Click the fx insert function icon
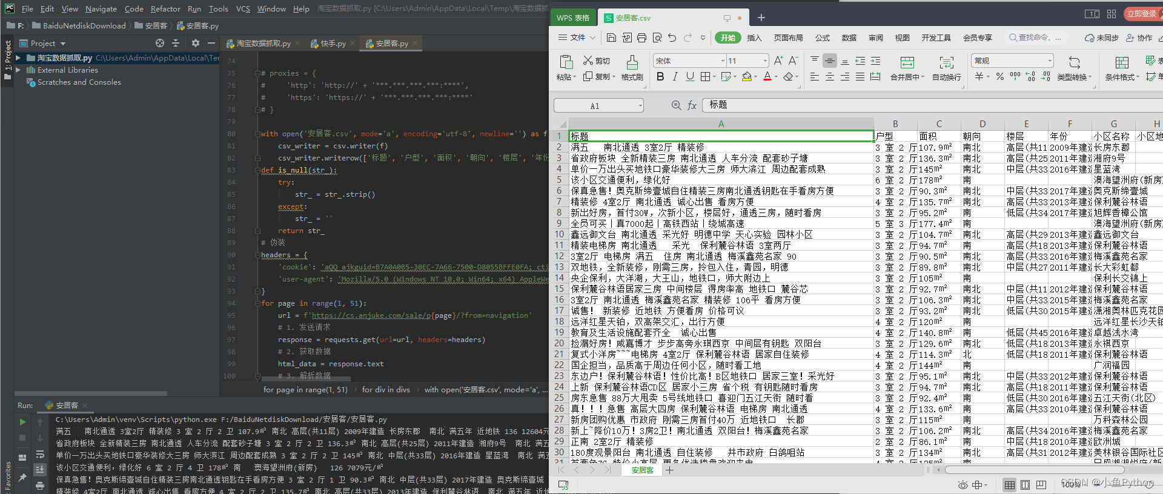 pos(692,105)
